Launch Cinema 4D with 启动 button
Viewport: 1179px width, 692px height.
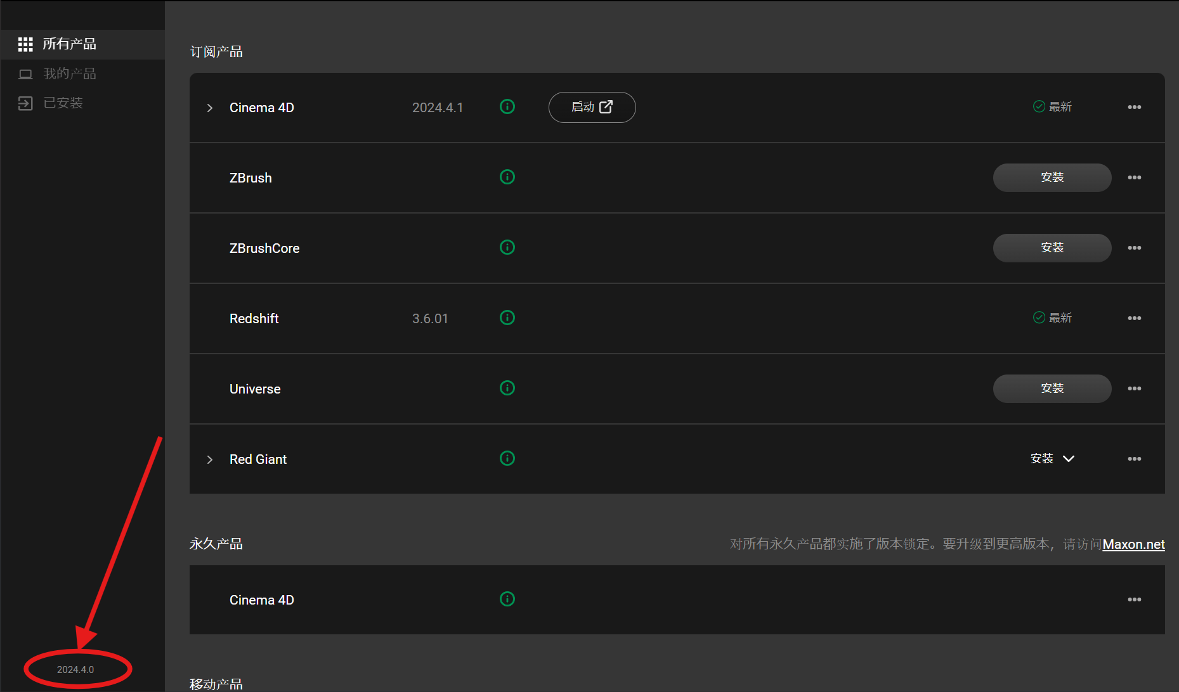(592, 107)
